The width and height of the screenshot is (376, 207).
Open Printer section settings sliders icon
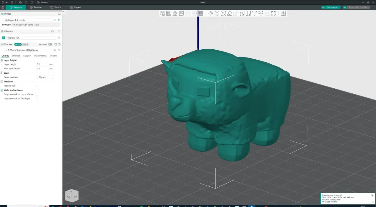click(59, 14)
